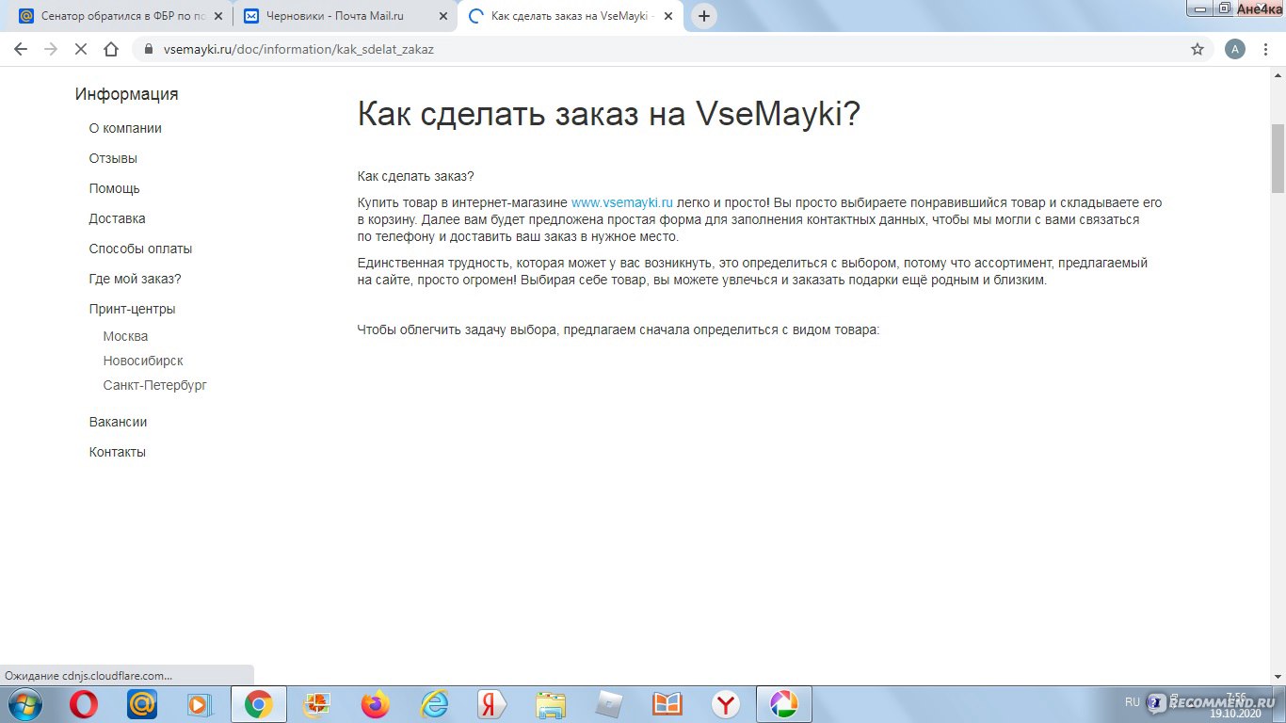Close the 'Как сделать заказ на VseMayki' tab

point(668,16)
